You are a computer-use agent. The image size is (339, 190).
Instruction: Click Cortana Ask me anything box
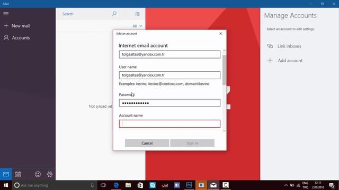click(54, 185)
